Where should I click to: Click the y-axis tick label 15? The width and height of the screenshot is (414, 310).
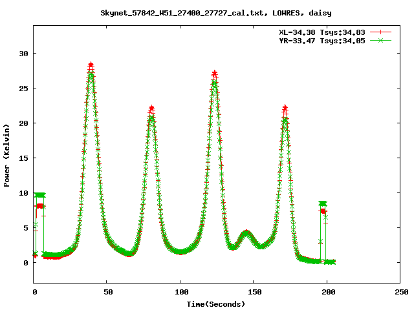point(23,158)
